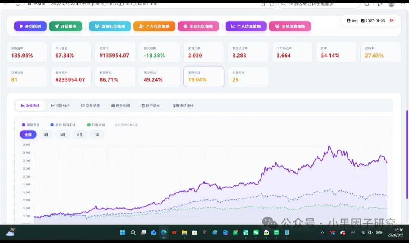
Task: Select the 账户流水 account ledger tab
Action: (151, 106)
